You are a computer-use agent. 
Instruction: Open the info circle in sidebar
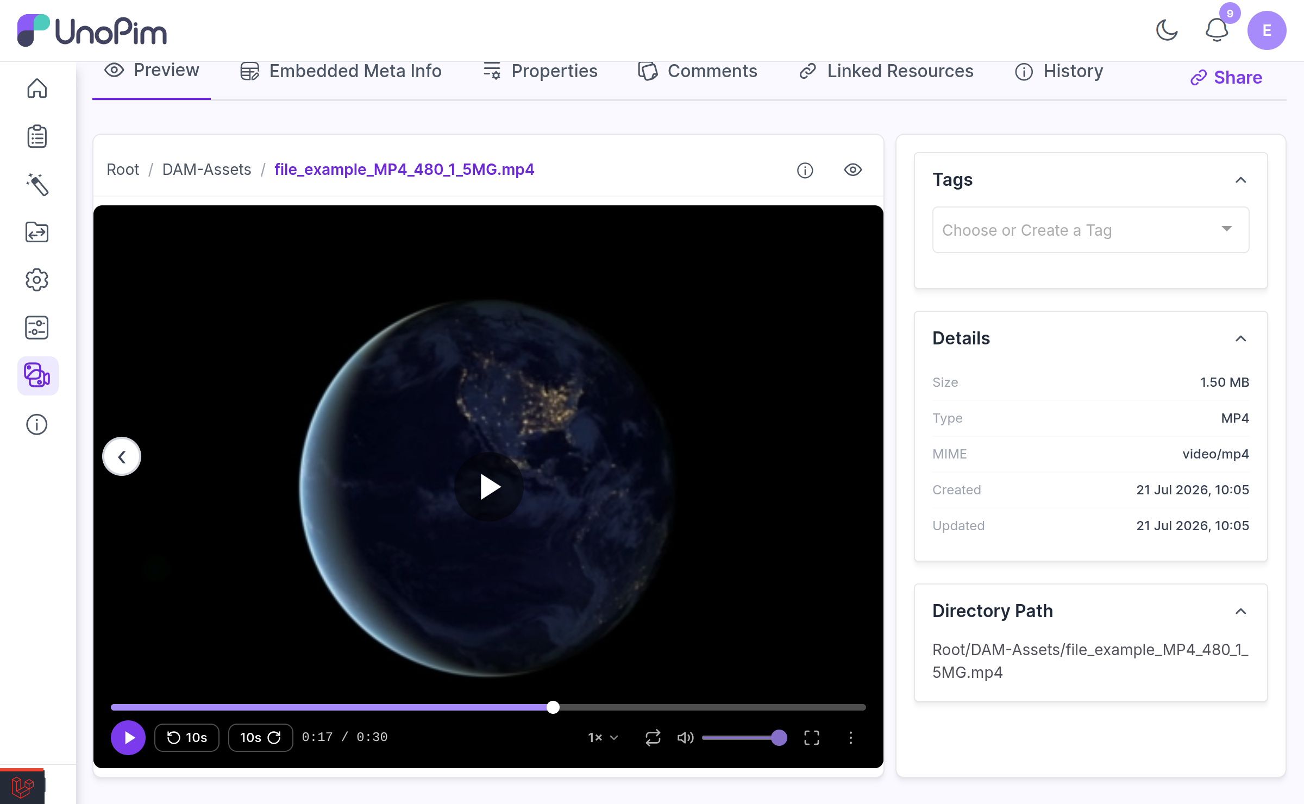[37, 424]
